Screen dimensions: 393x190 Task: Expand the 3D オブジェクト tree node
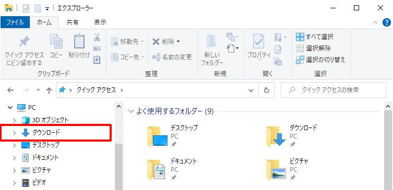(15, 120)
